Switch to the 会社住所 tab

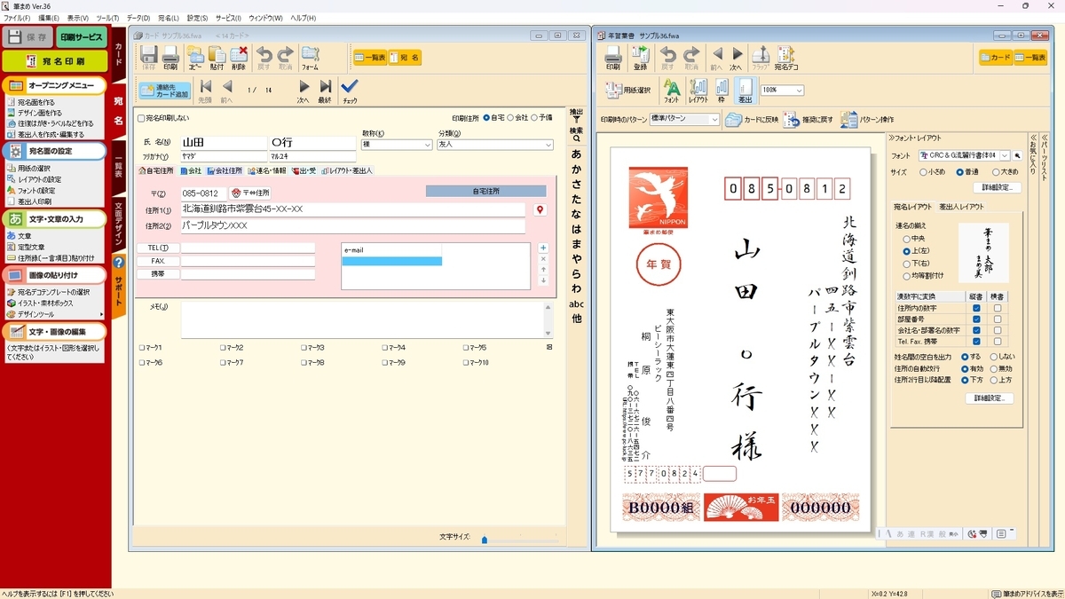click(224, 170)
